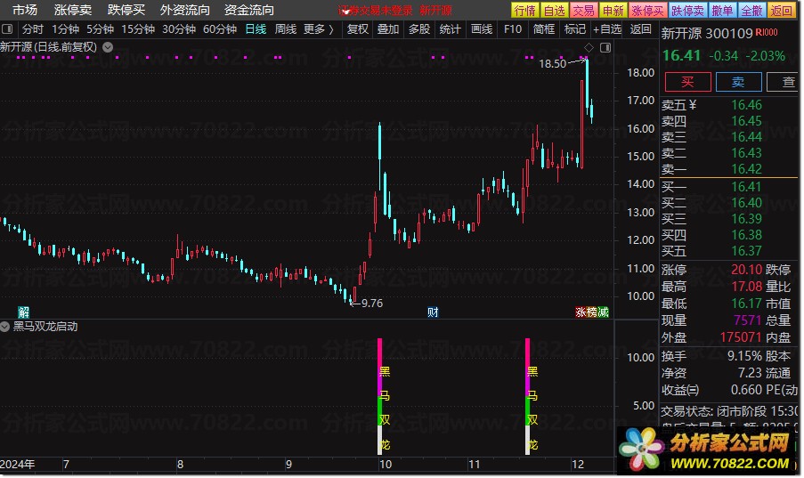Click the 标记 toolbar item
804x478 pixels.
(x=575, y=29)
